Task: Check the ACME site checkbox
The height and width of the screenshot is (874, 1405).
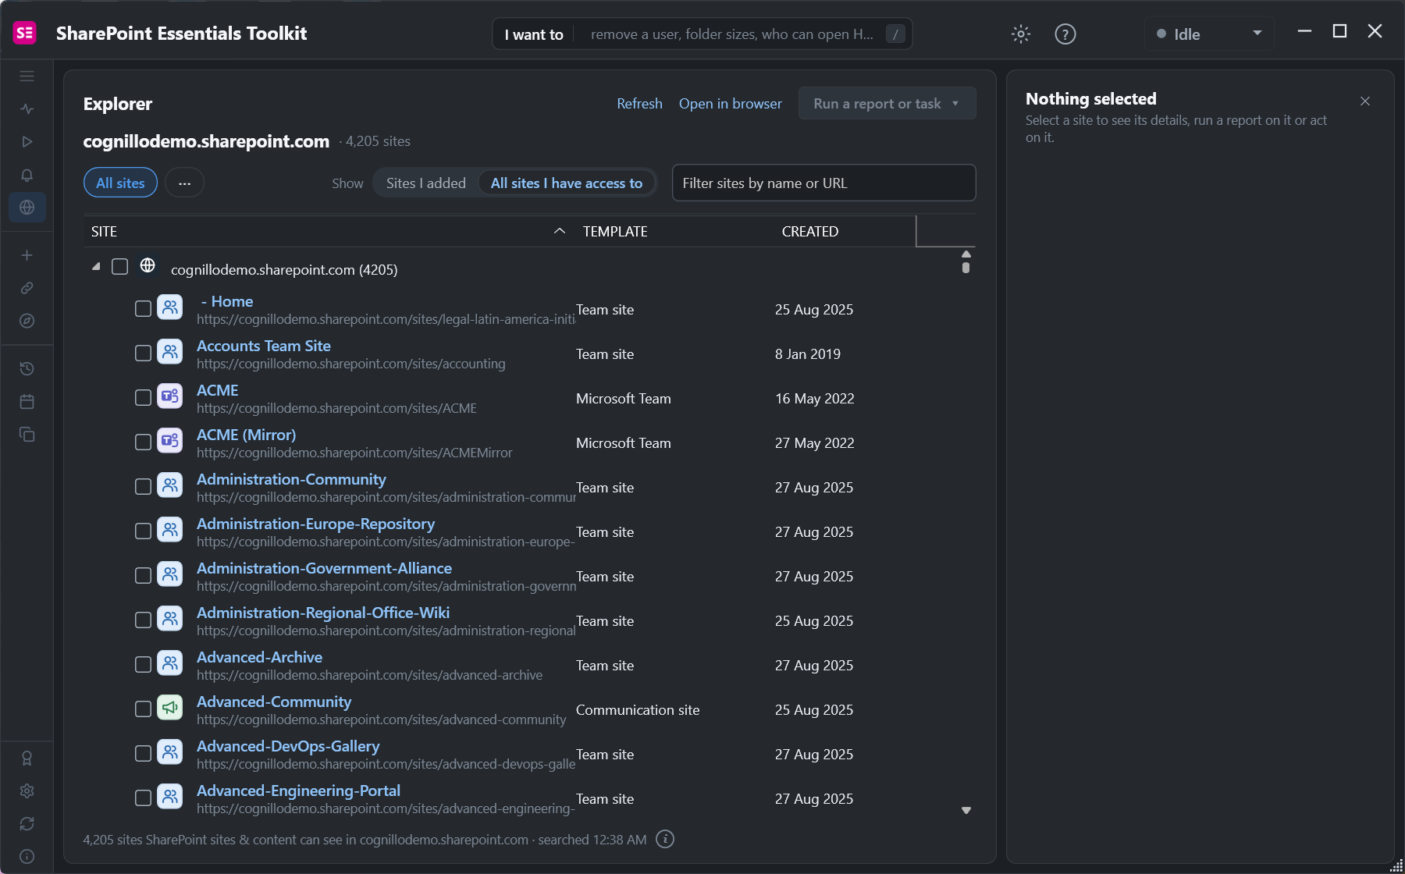Action: click(x=143, y=398)
